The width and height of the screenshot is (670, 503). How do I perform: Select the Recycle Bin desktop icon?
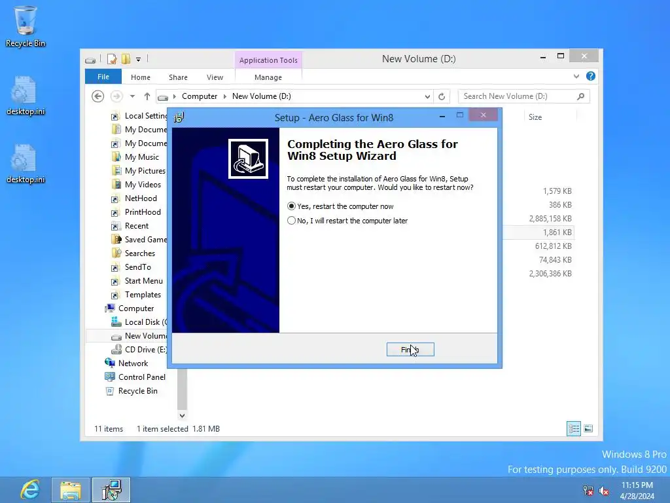26,26
